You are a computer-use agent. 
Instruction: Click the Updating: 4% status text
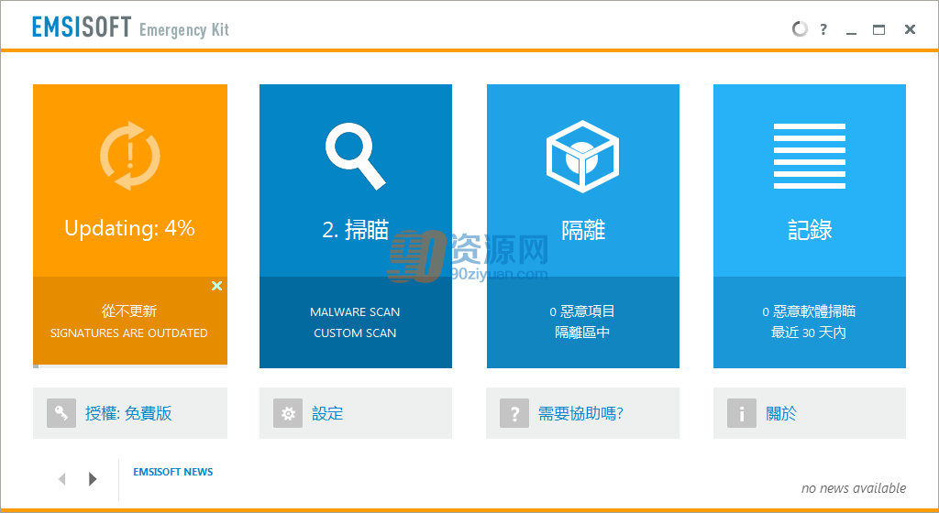tap(130, 228)
